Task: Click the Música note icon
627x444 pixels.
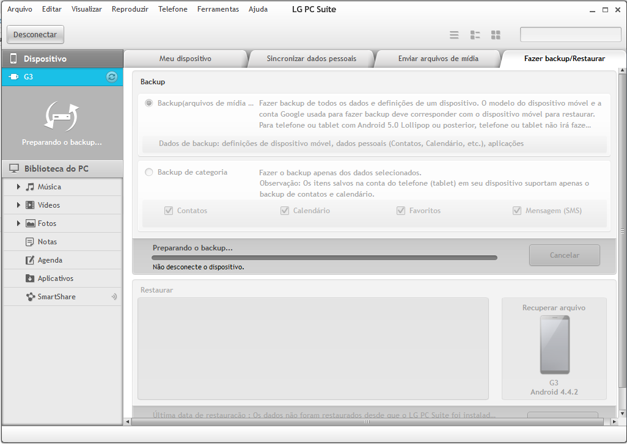Action: click(x=30, y=187)
